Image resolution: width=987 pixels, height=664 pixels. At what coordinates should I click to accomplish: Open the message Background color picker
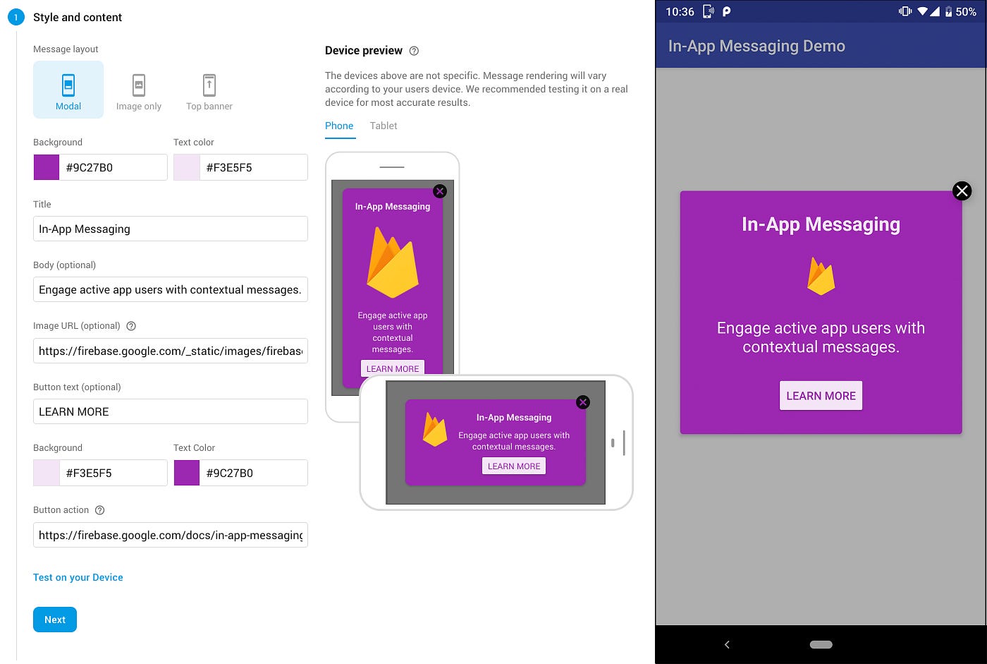click(x=46, y=167)
